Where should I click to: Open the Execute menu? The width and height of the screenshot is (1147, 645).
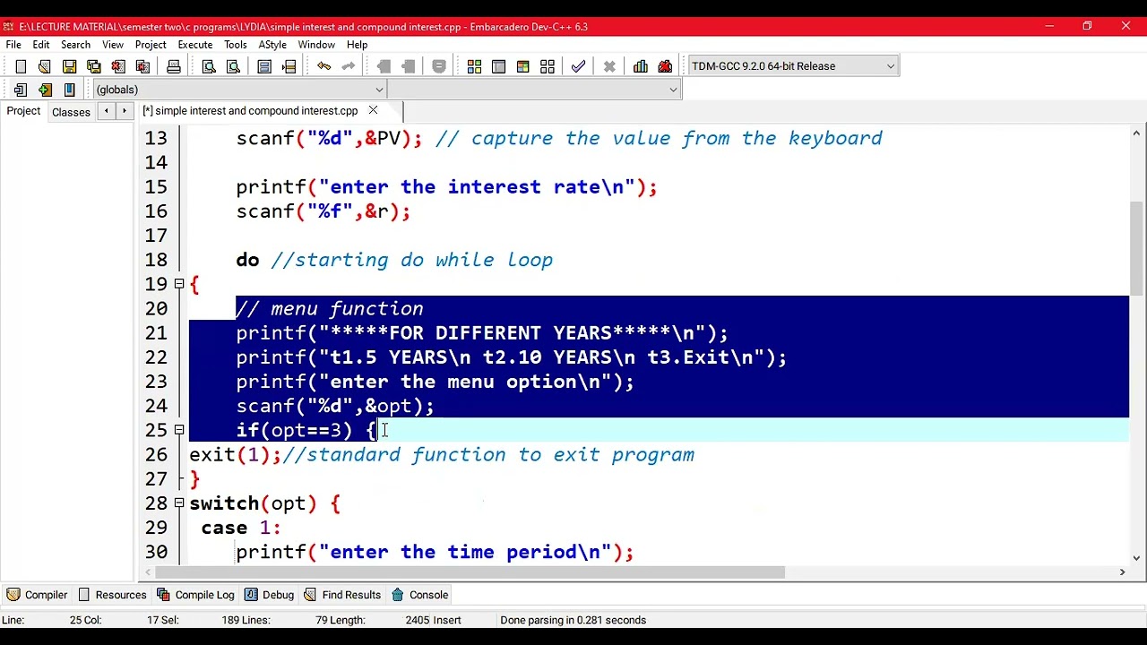click(x=195, y=45)
